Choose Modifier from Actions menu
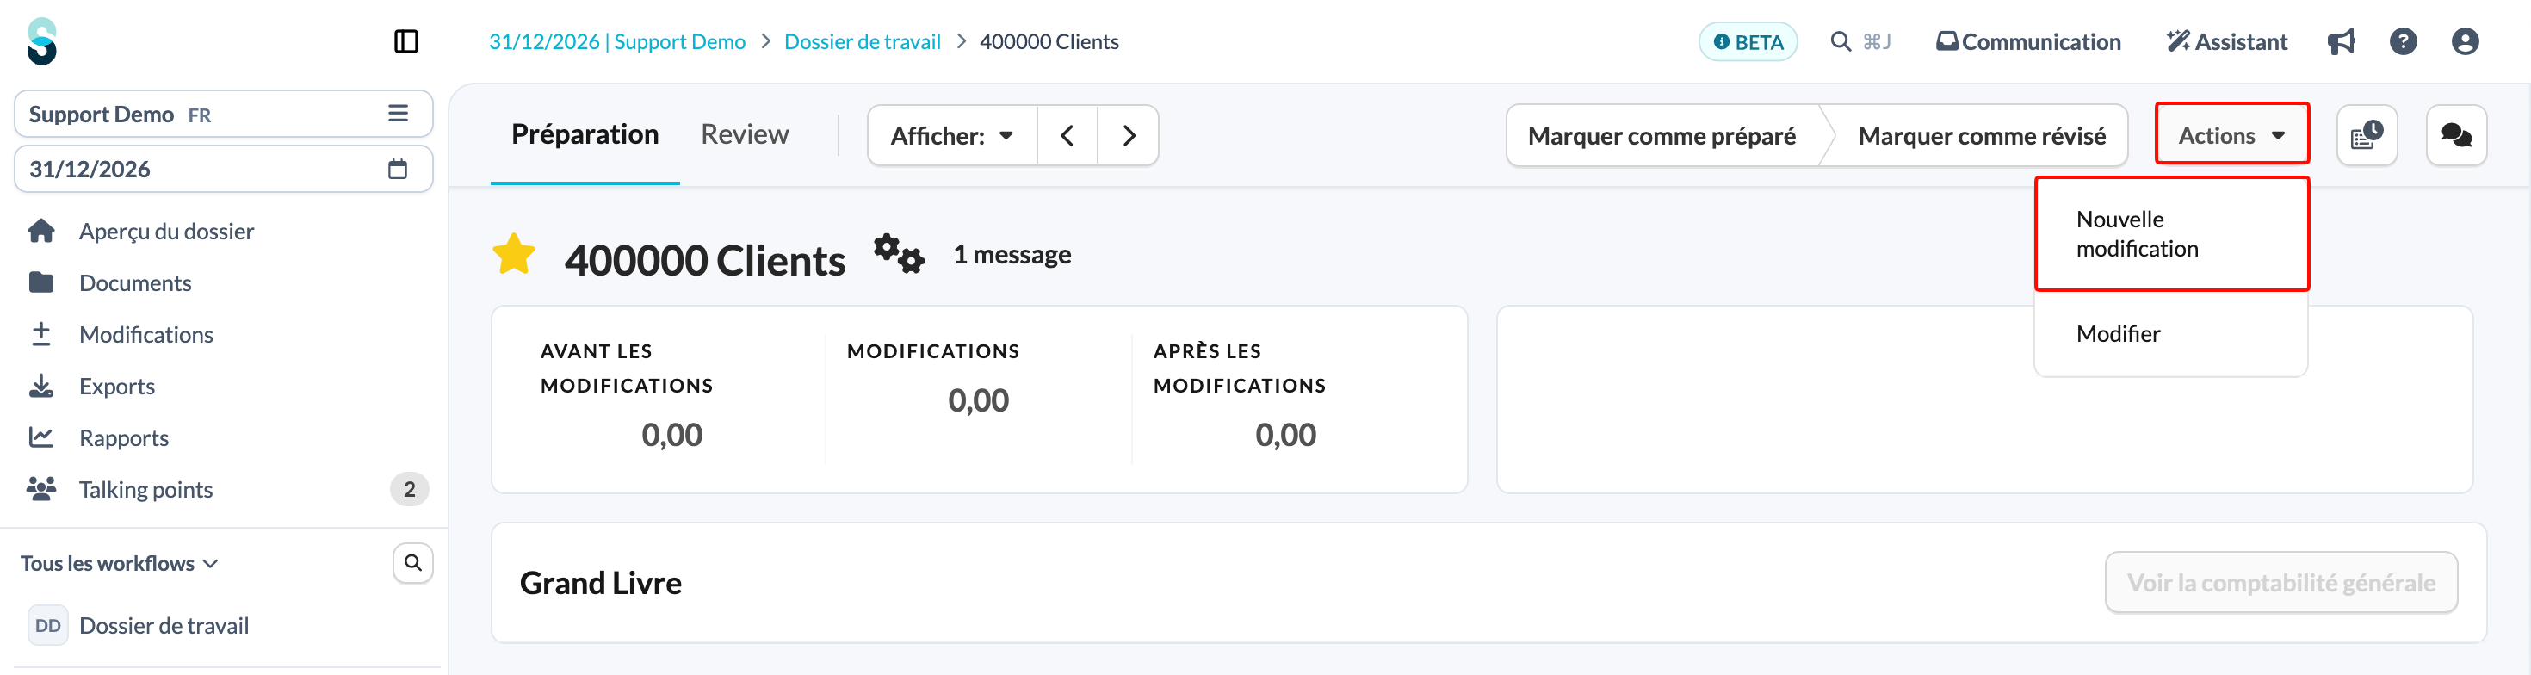This screenshot has width=2531, height=675. pyautogui.click(x=2170, y=334)
